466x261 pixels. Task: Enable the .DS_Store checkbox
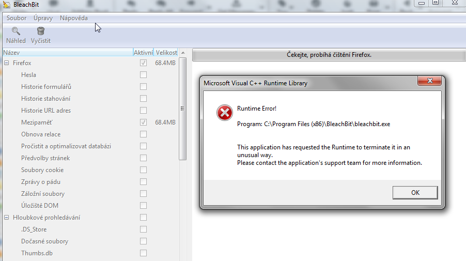pyautogui.click(x=143, y=229)
